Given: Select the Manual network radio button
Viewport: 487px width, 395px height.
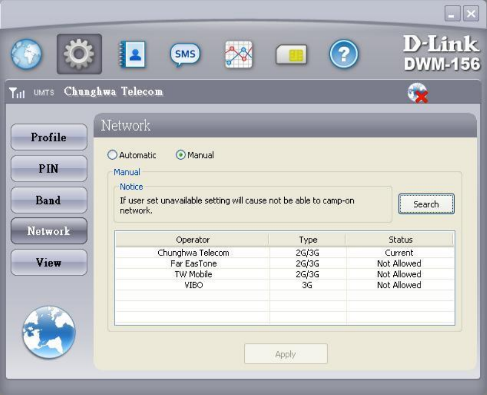Looking at the screenshot, I should click(x=181, y=155).
